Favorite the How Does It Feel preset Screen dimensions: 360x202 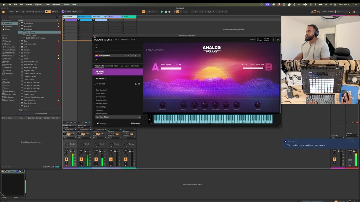click(139, 117)
